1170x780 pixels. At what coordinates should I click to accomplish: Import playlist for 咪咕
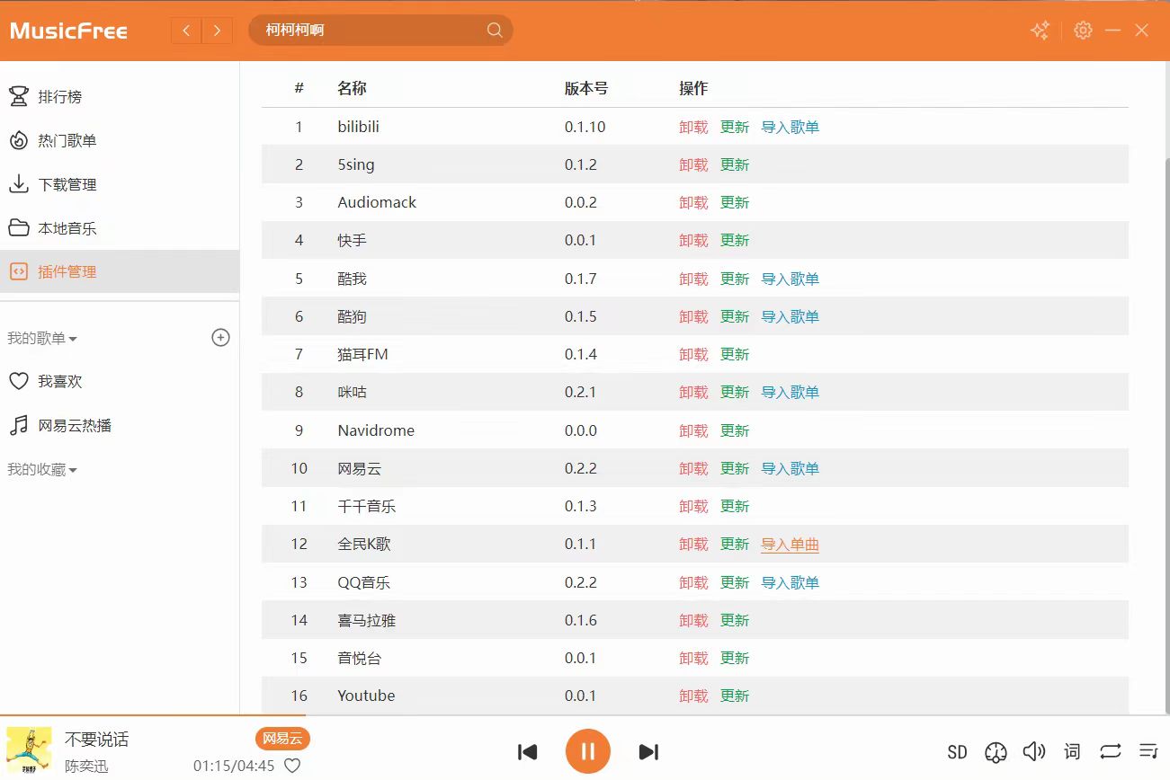pyautogui.click(x=790, y=392)
